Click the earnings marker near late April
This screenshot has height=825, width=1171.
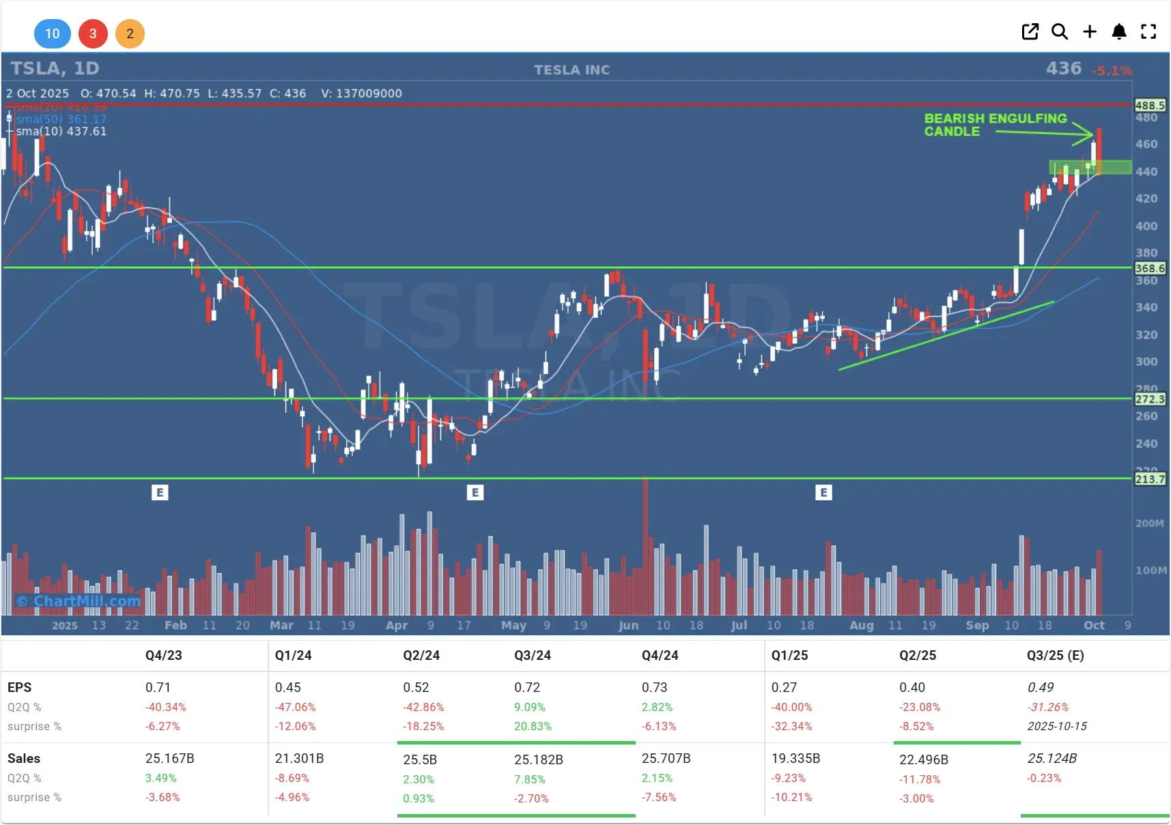tap(475, 492)
